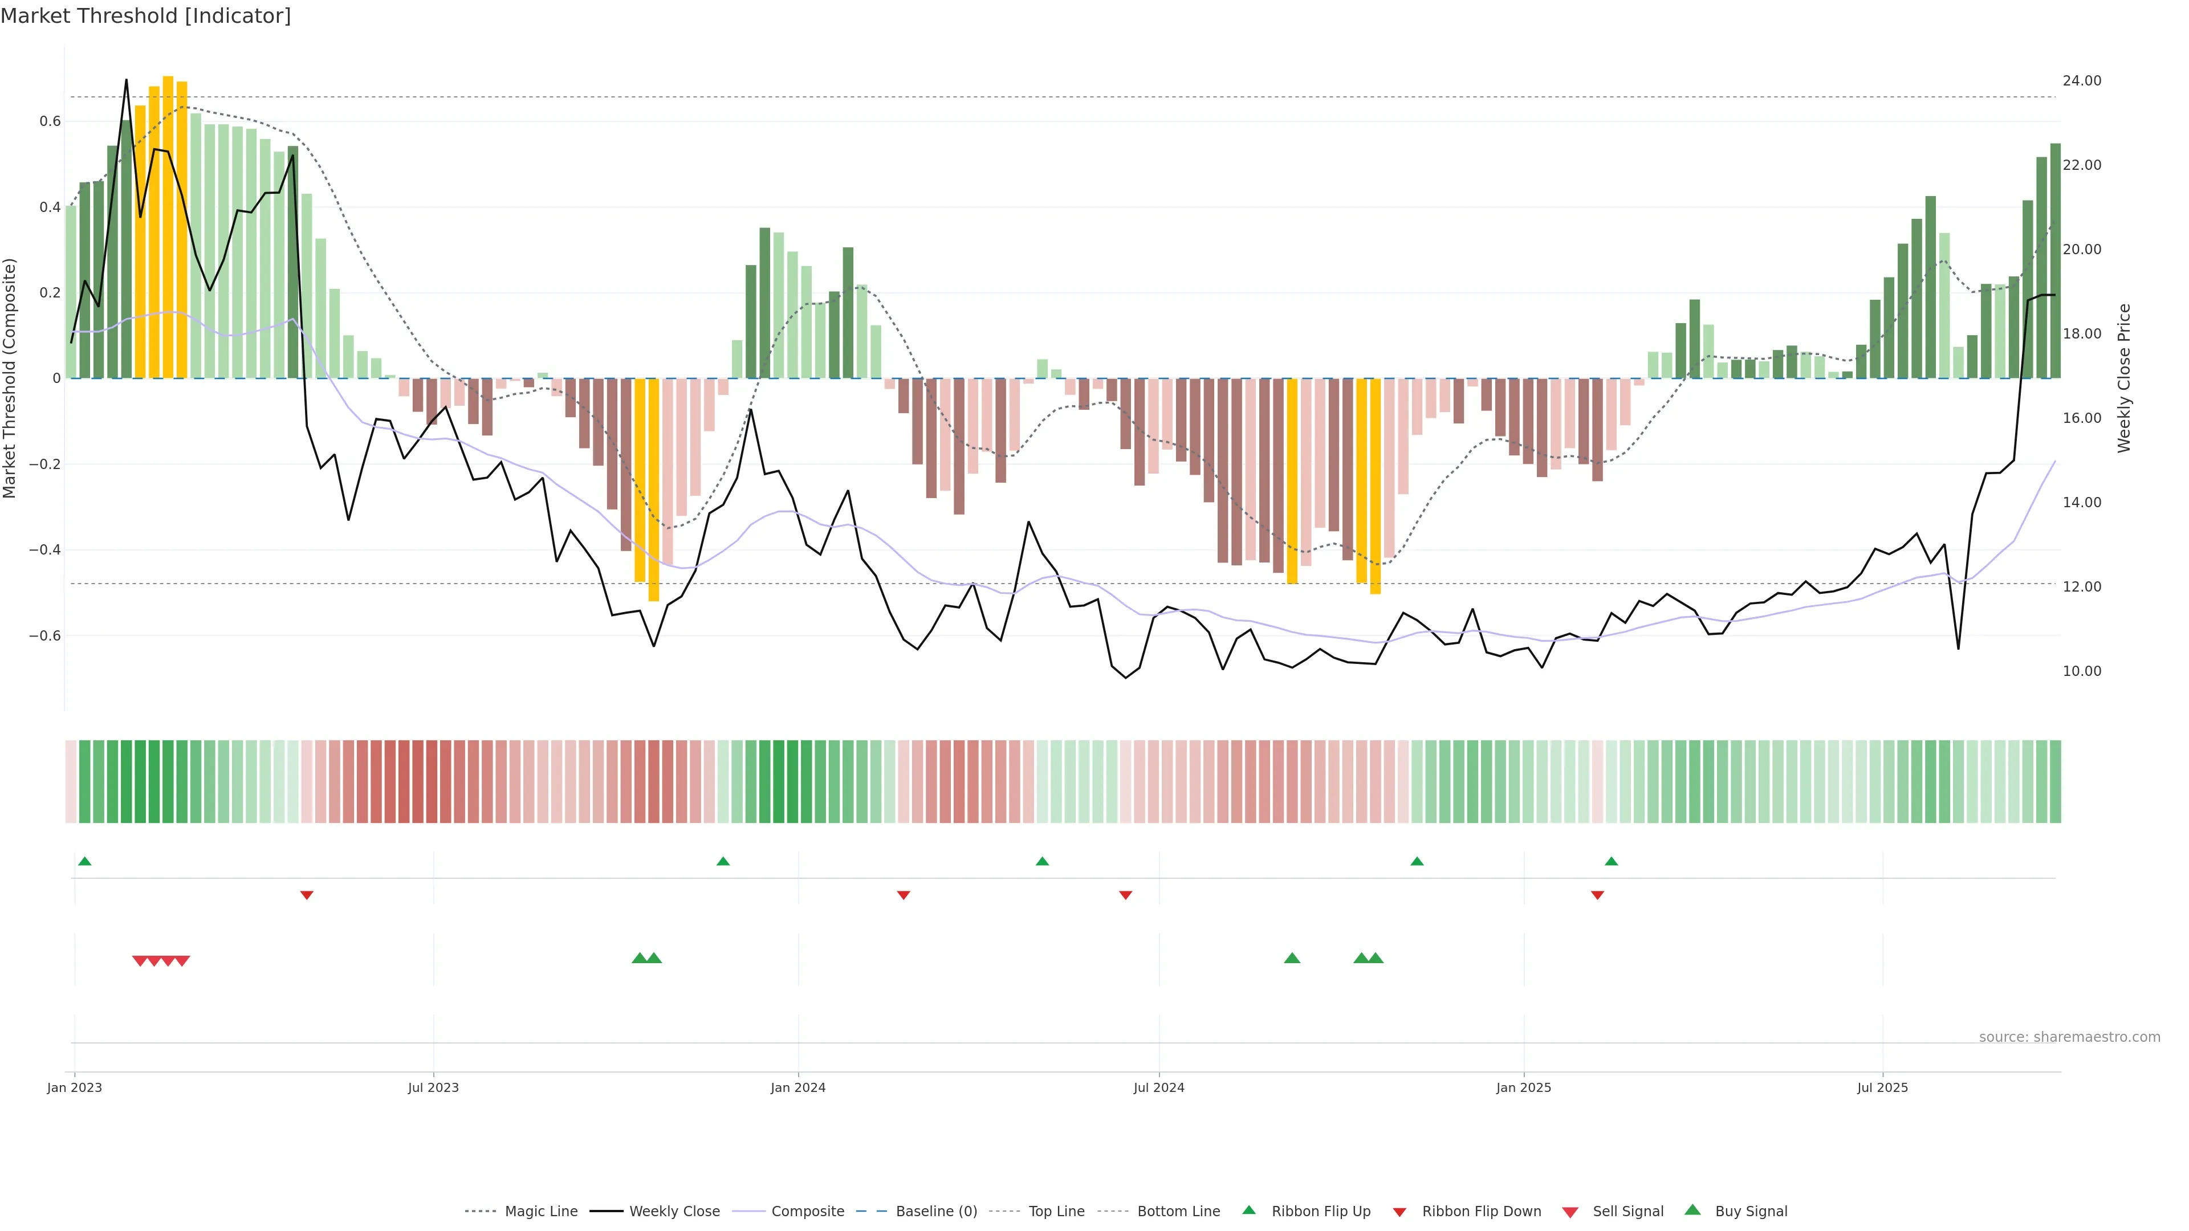This screenshot has width=2189, height=1231.
Task: Click the Jul 2024 x-axis label
Action: [1158, 1087]
